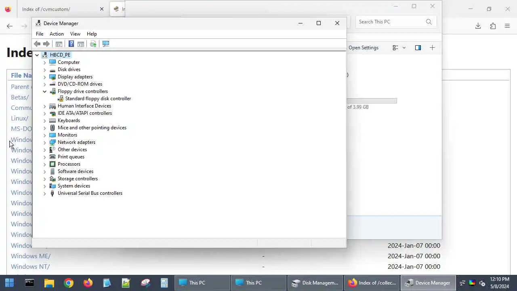The width and height of the screenshot is (517, 291).
Task: Expand the Network adapters category
Action: point(45,142)
